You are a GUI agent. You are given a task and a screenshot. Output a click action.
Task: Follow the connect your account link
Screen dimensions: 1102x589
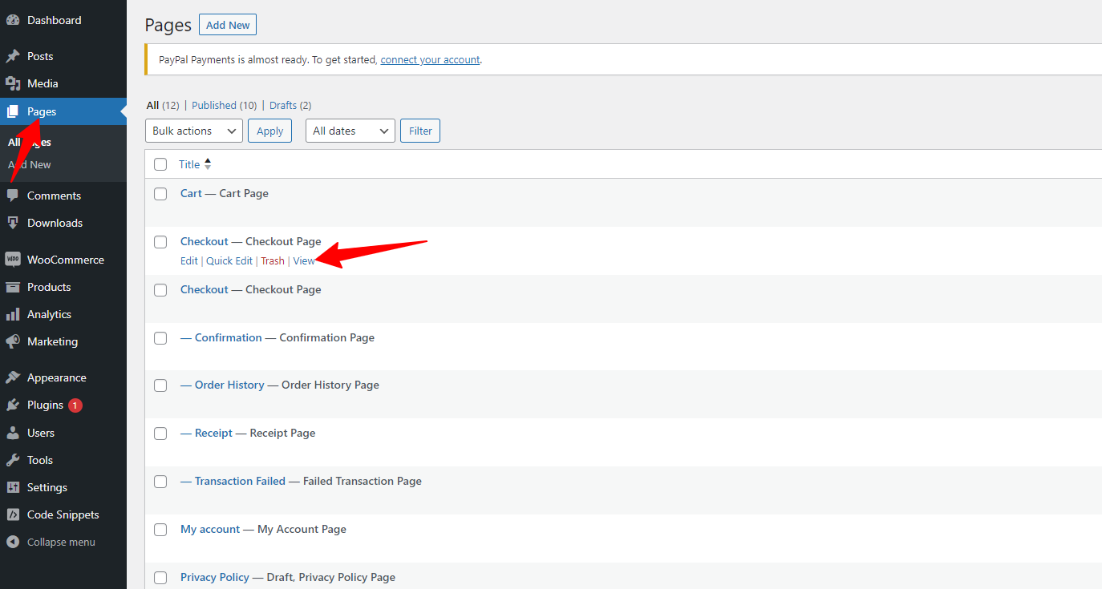430,59
